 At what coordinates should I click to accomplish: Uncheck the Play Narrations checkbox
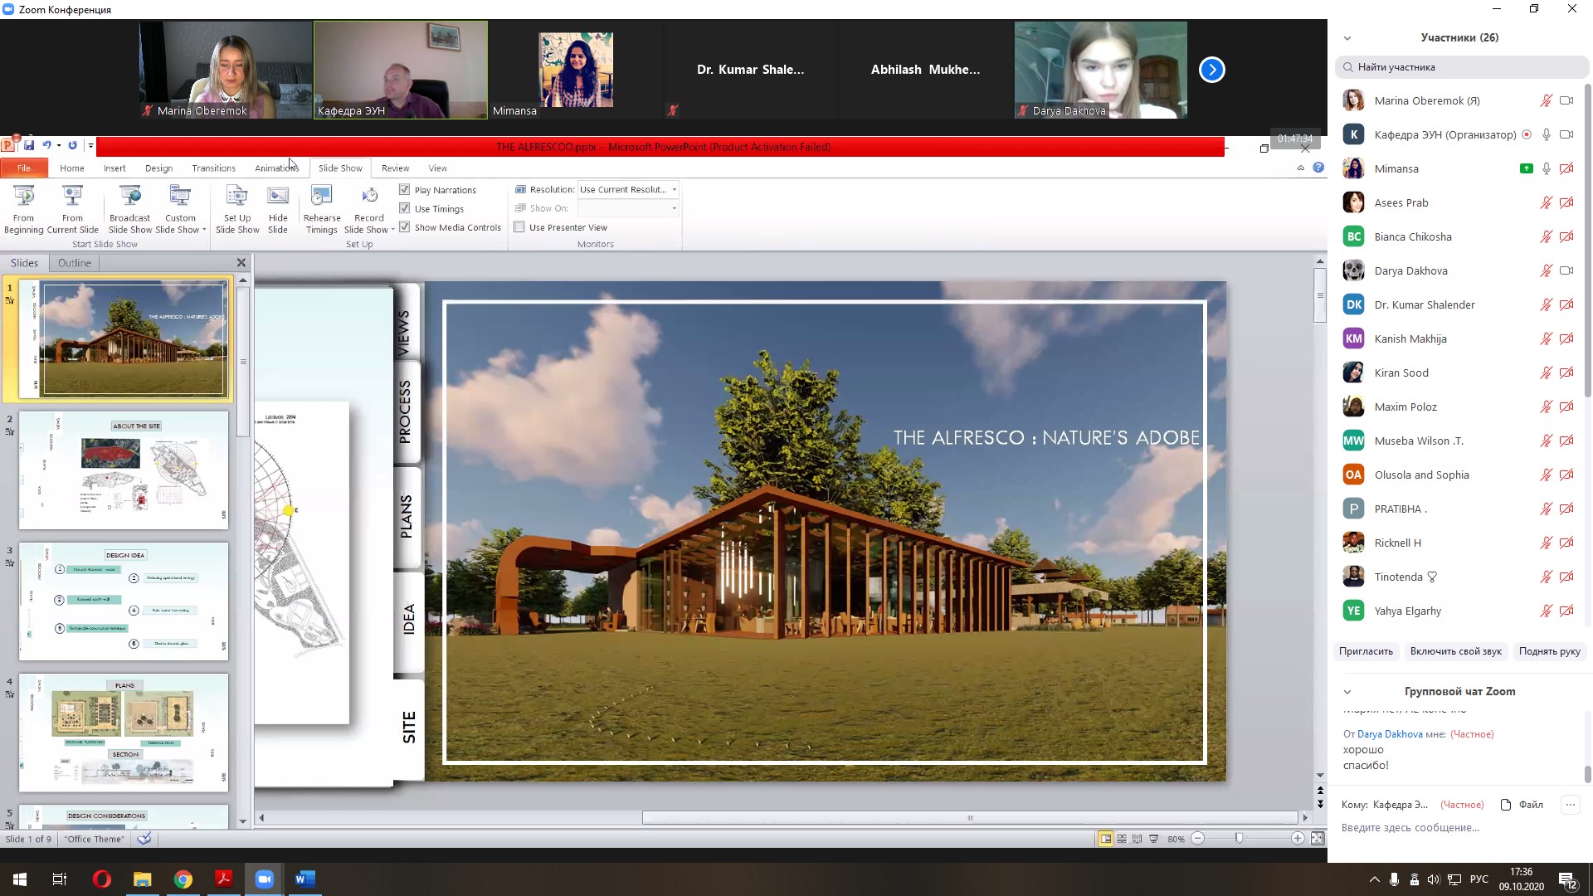pyautogui.click(x=405, y=190)
